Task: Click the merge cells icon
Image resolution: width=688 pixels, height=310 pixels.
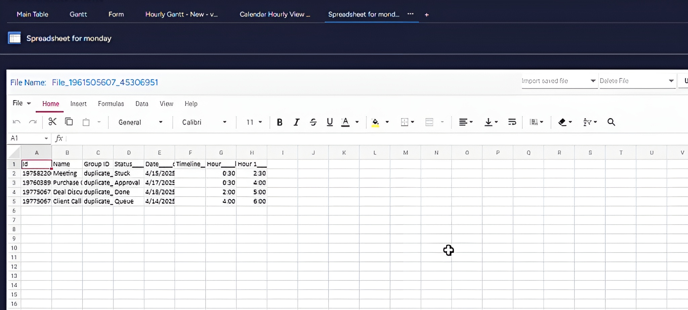Action: click(x=429, y=122)
